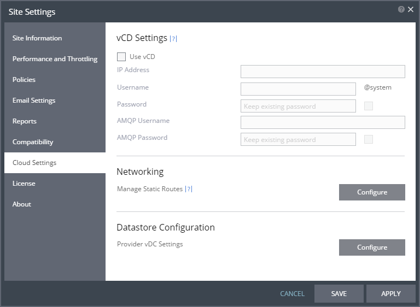Go to Policies section
Screen dimensions: 420x307
point(55,80)
